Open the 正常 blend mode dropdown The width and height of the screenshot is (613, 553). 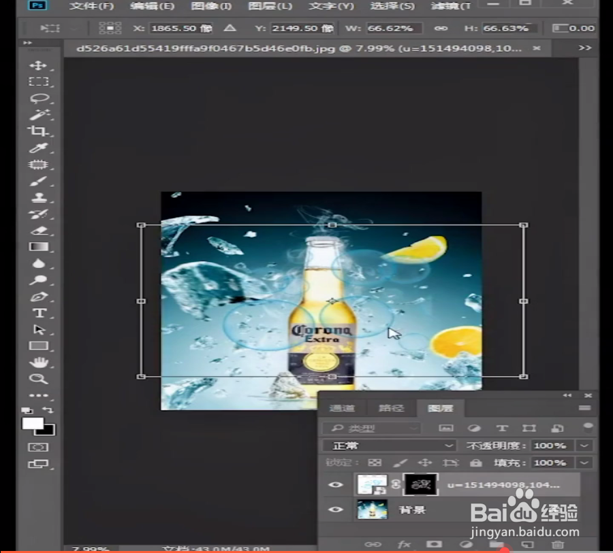(390, 446)
